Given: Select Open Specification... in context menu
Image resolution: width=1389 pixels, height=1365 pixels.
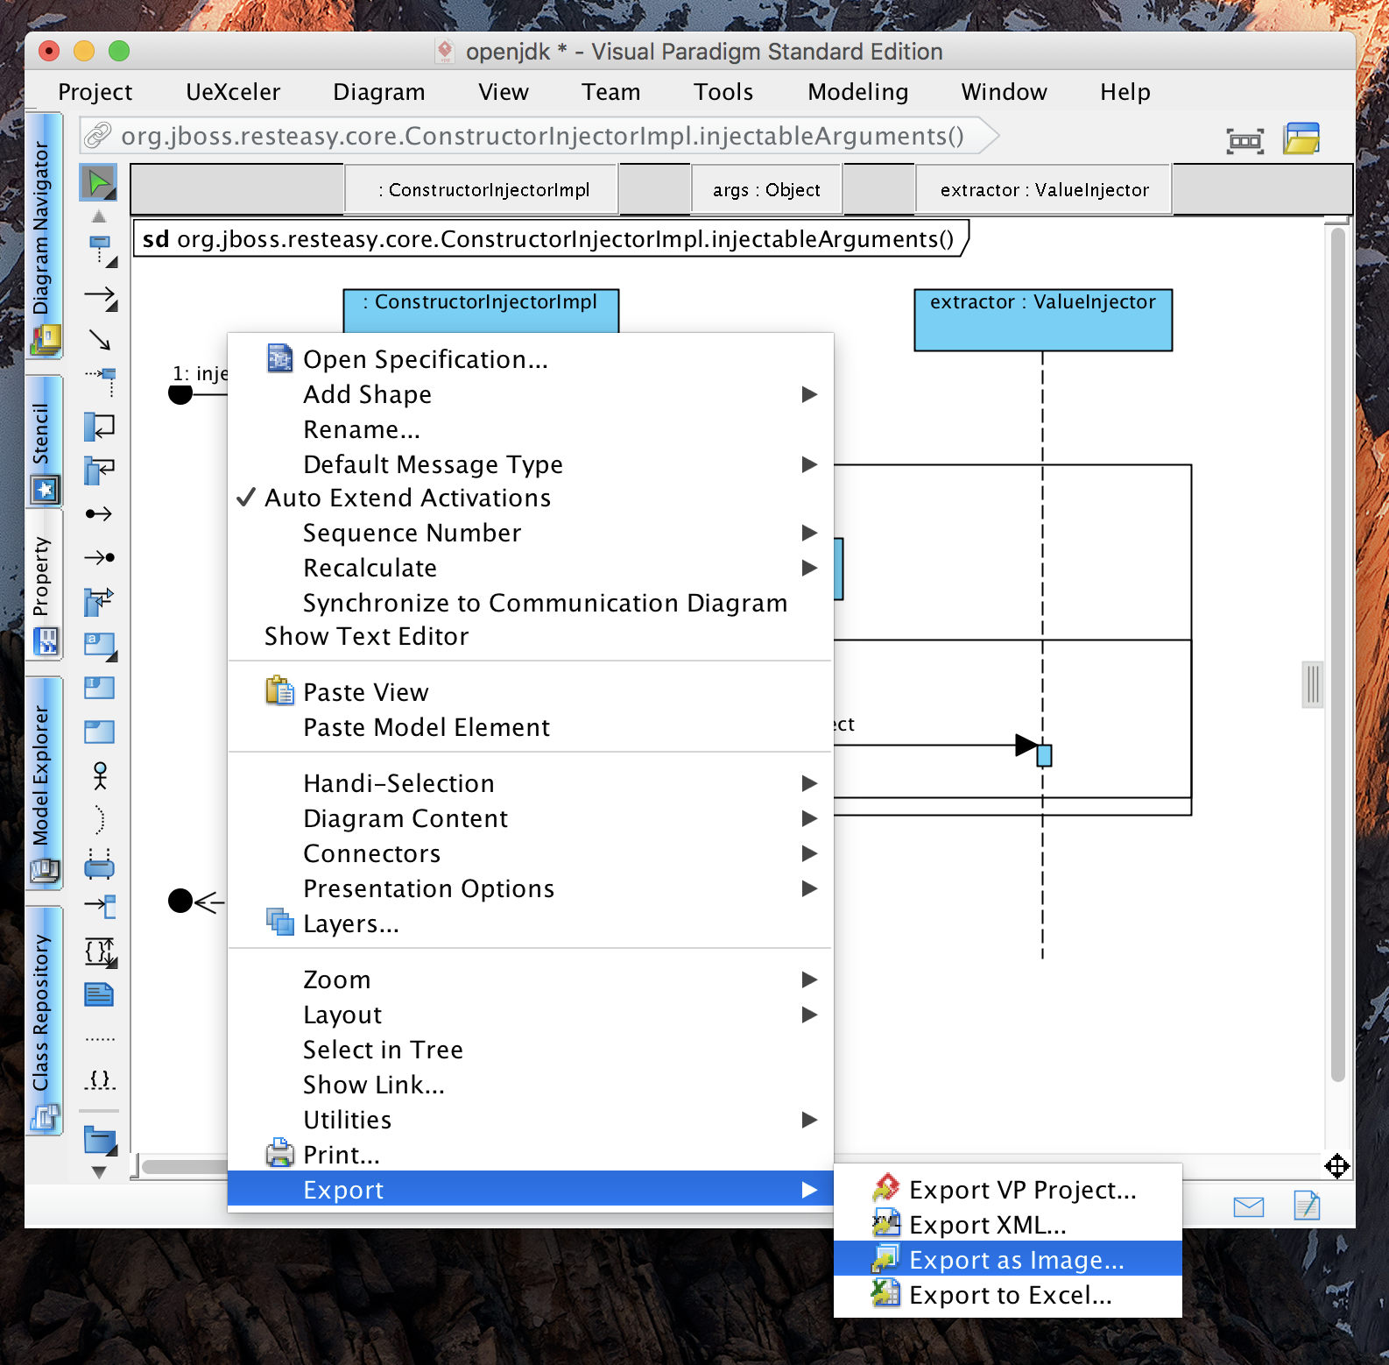Looking at the screenshot, I should click(529, 359).
